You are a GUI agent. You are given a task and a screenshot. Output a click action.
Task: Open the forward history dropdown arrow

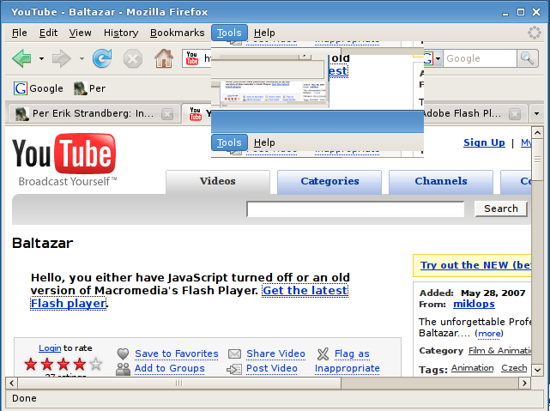tap(82, 58)
